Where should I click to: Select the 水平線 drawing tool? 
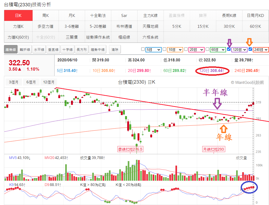[39, 49]
